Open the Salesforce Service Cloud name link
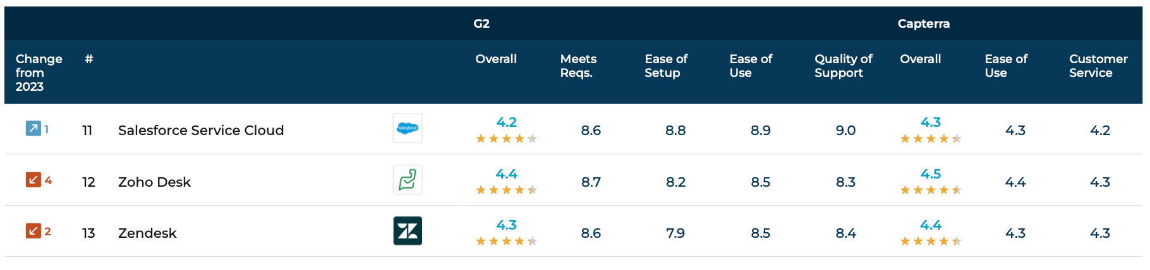Image resolution: width=1150 pixels, height=270 pixels. (x=201, y=130)
